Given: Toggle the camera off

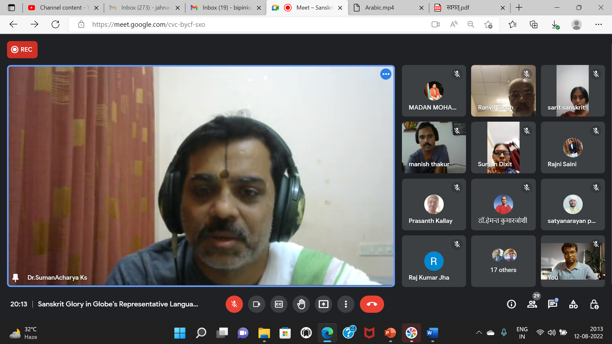Looking at the screenshot, I should click(256, 304).
